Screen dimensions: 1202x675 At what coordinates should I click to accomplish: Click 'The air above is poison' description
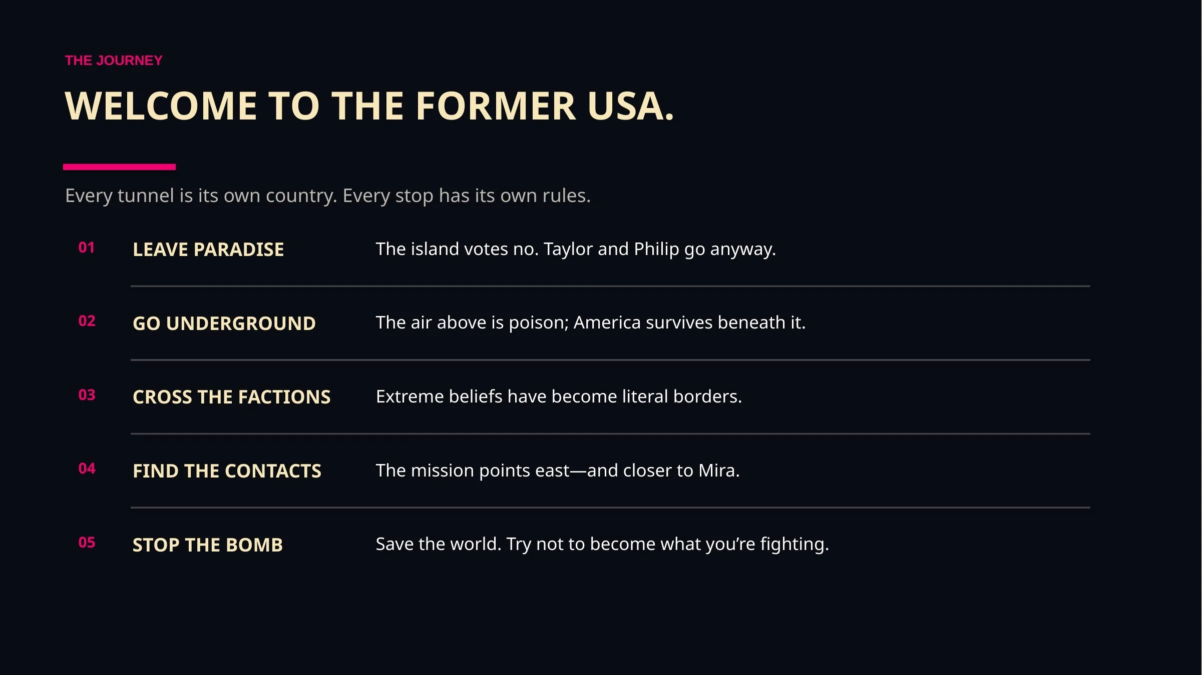[591, 322]
